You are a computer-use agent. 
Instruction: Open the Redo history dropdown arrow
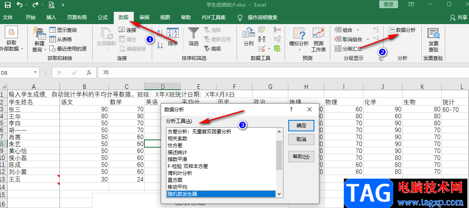(x=42, y=5)
